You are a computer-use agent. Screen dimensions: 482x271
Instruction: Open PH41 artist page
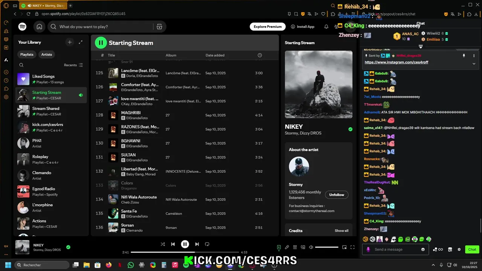point(51,143)
